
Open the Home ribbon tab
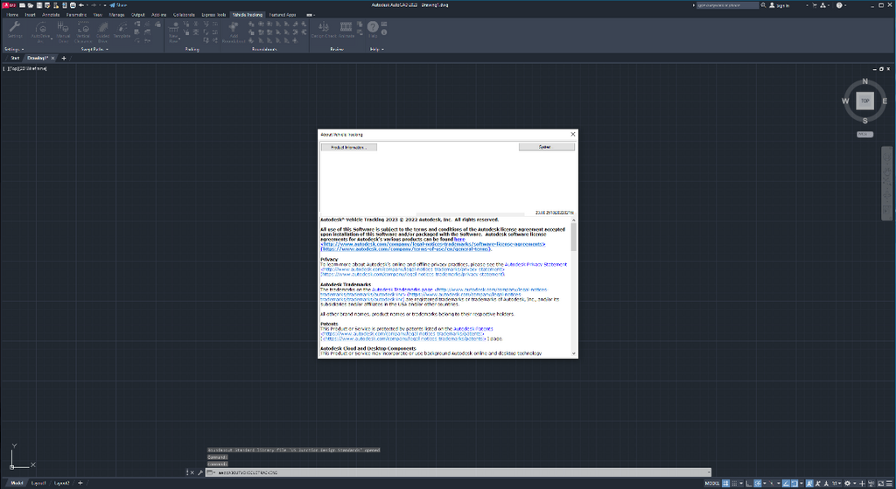tap(12, 15)
